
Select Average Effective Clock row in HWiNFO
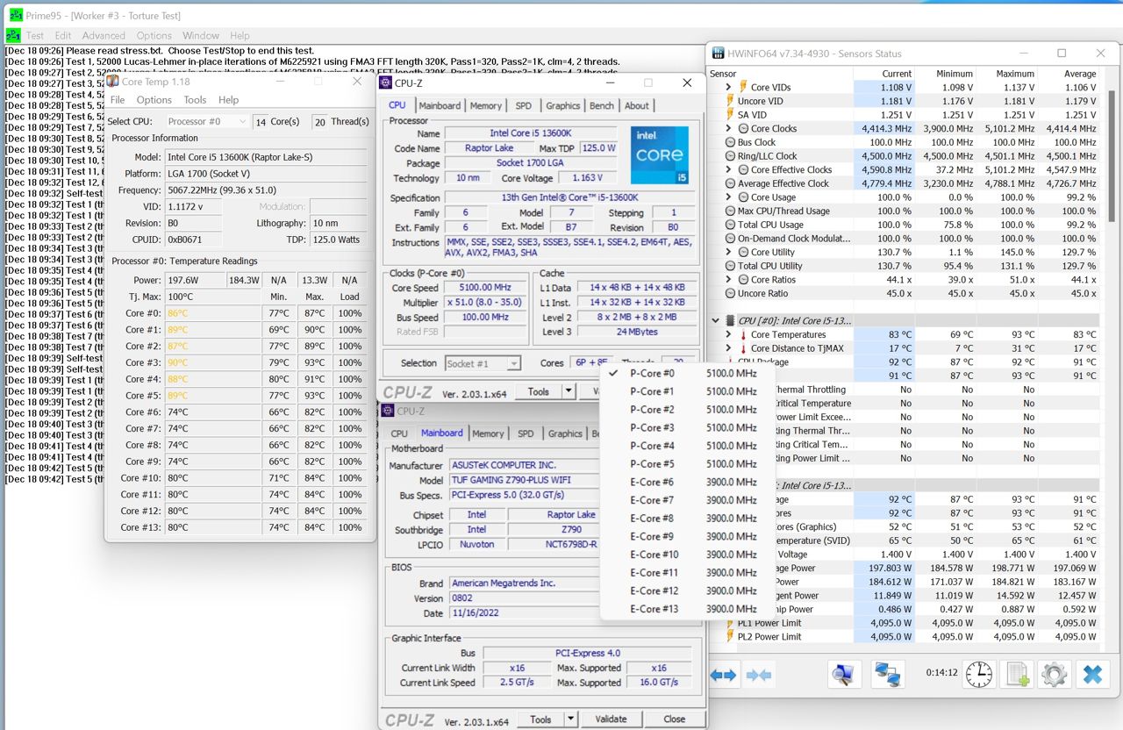[x=903, y=183]
